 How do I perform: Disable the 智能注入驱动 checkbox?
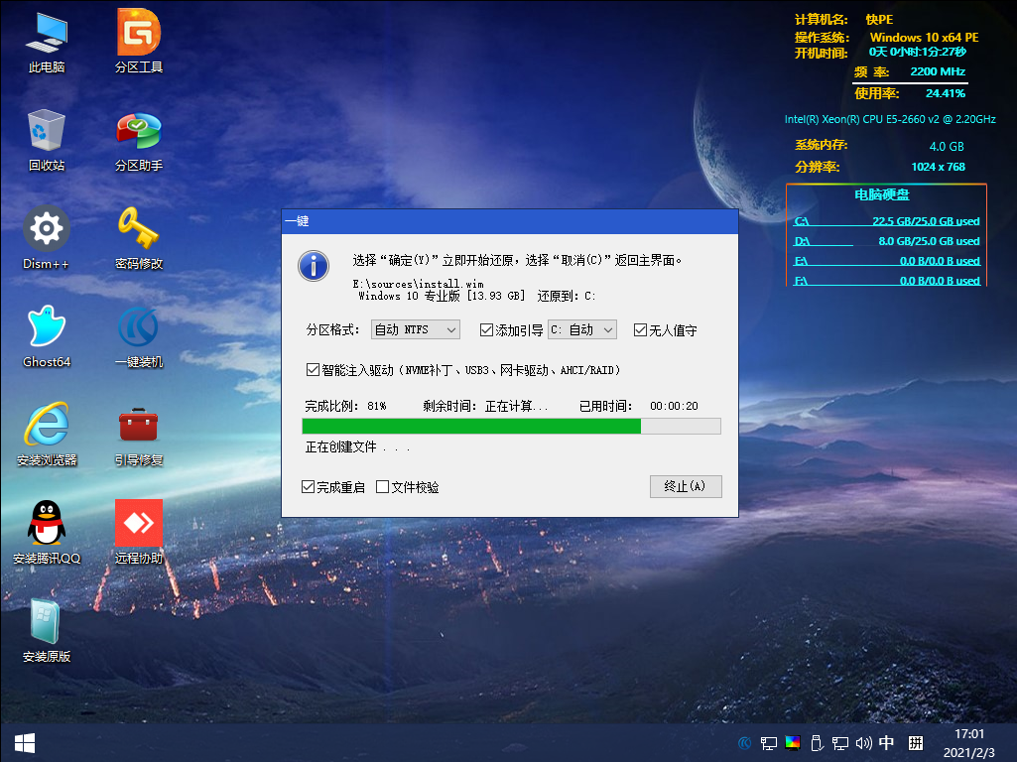tap(314, 370)
